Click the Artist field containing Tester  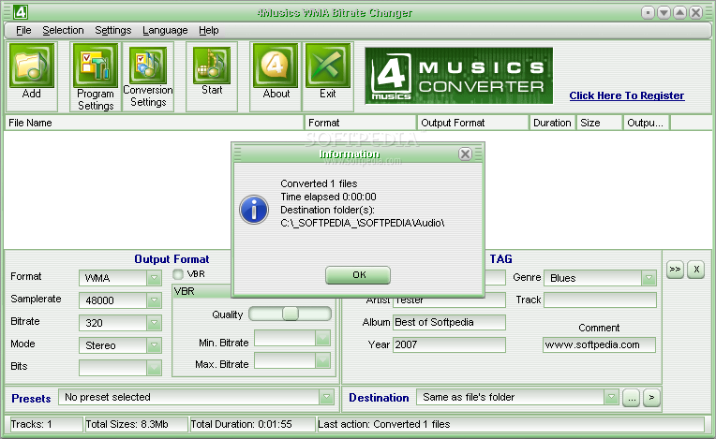pos(449,300)
